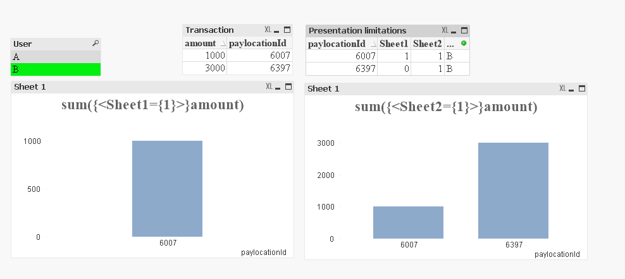The height and width of the screenshot is (279, 625).
Task: Click the Sheet2 column header
Action: pyautogui.click(x=427, y=44)
